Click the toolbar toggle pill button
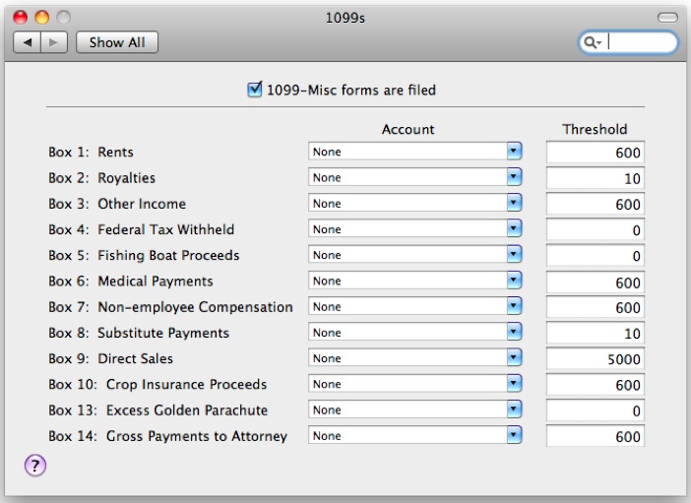691x503 pixels. pos(667,17)
